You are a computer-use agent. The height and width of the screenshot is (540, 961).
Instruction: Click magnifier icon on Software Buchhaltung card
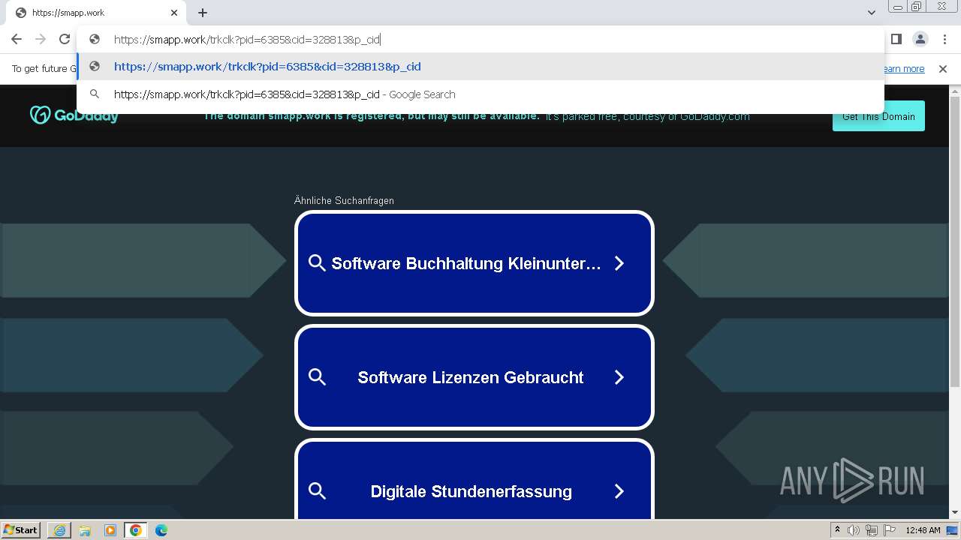click(317, 263)
